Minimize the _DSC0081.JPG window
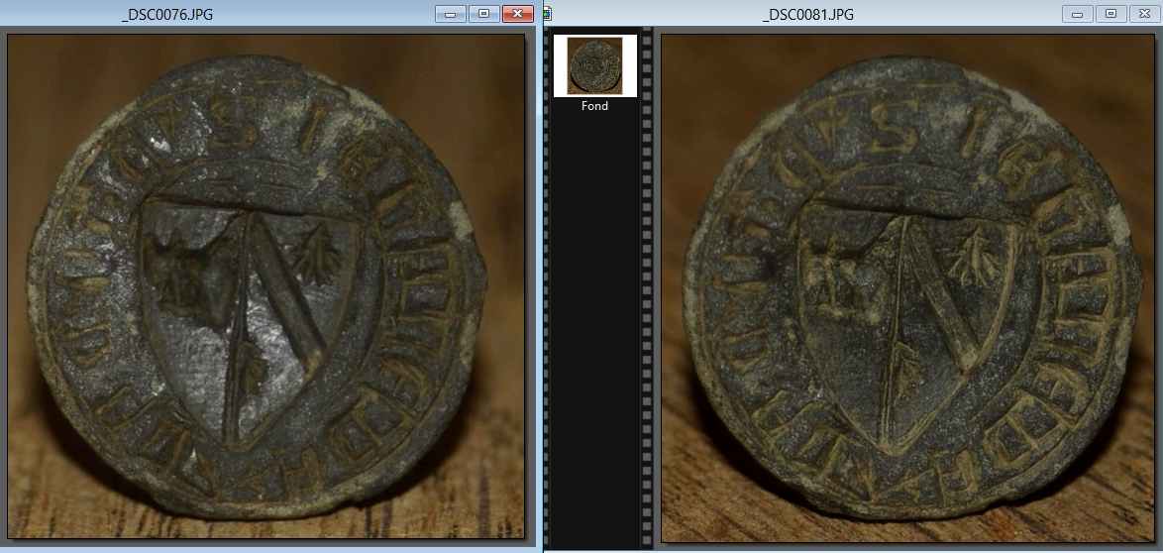This screenshot has width=1163, height=553. tap(1077, 14)
